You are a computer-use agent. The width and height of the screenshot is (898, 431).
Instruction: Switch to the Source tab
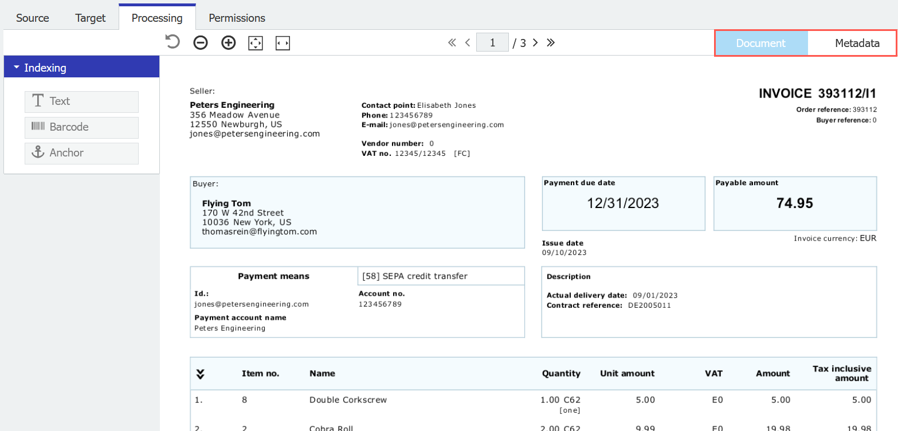pos(32,18)
